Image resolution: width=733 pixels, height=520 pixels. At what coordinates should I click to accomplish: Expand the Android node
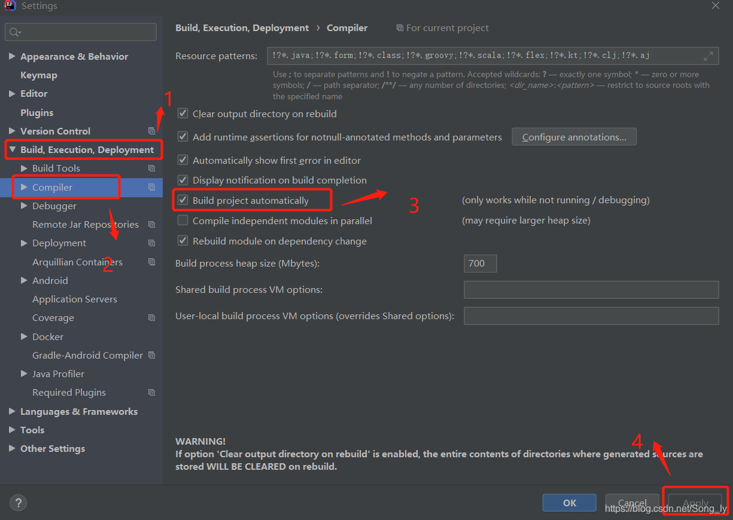tap(24, 280)
